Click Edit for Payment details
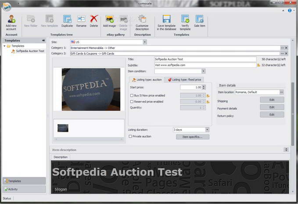This screenshot has height=204, width=298. coord(272,107)
